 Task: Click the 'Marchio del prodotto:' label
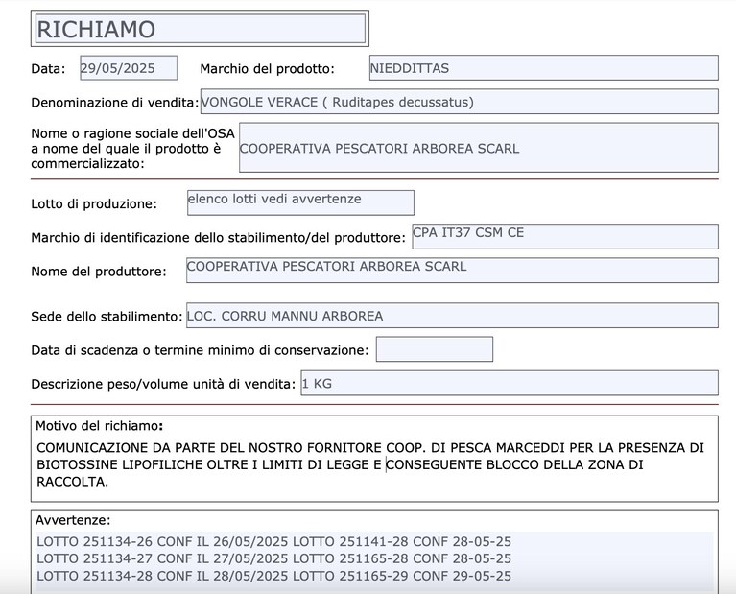point(267,68)
